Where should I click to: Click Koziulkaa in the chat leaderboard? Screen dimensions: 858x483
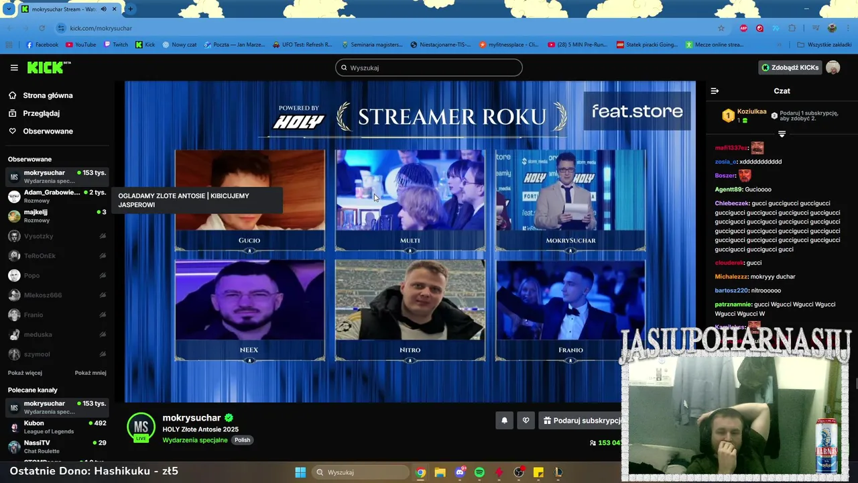coord(751,111)
